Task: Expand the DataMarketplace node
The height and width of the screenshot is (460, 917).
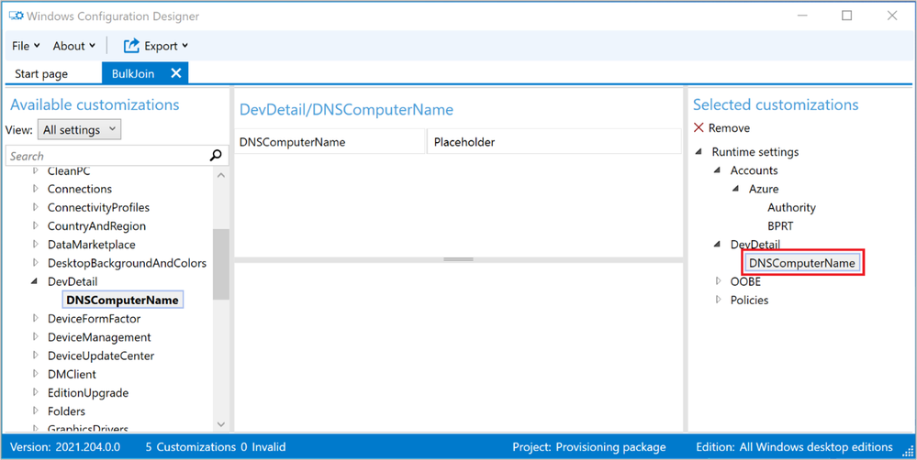Action: 36,245
